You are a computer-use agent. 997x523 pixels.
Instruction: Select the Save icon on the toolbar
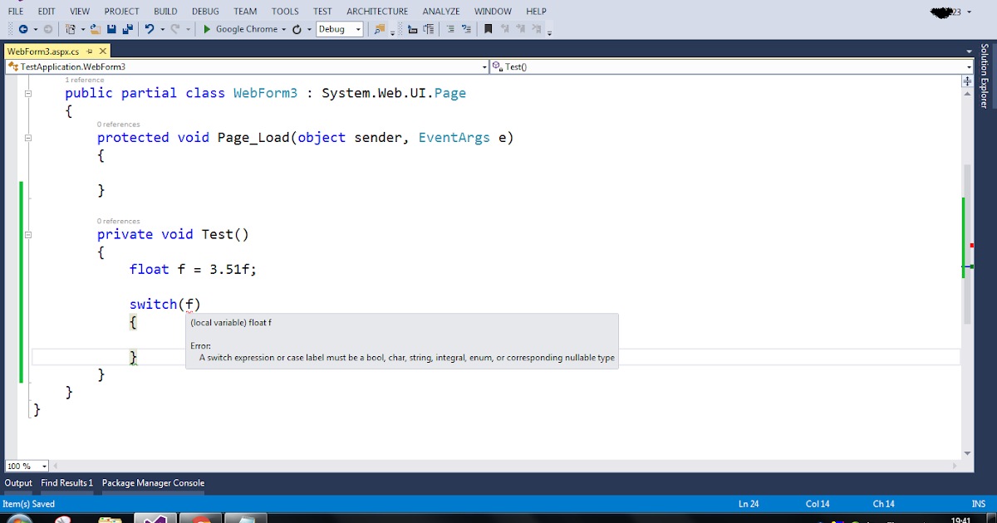(111, 29)
